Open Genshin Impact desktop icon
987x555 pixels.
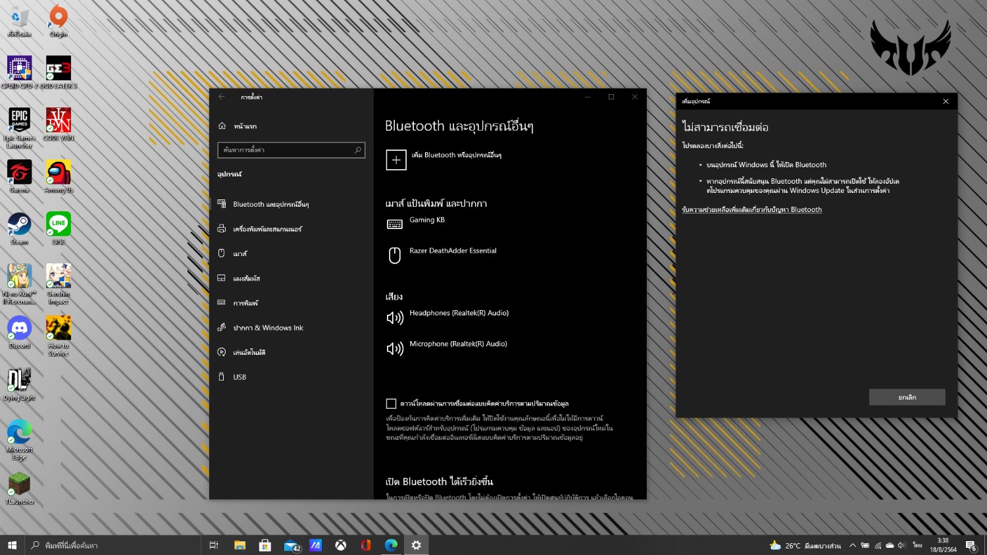click(x=59, y=284)
